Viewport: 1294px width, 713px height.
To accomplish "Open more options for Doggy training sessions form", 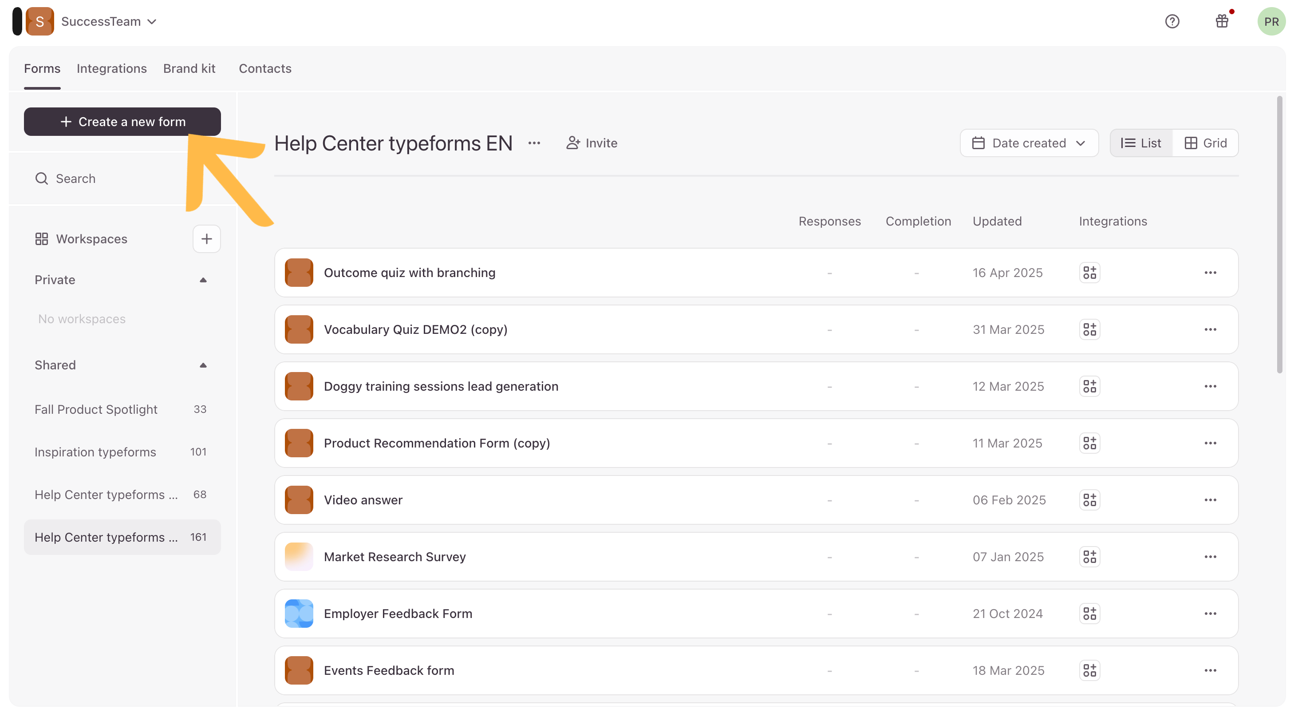I will tap(1210, 386).
